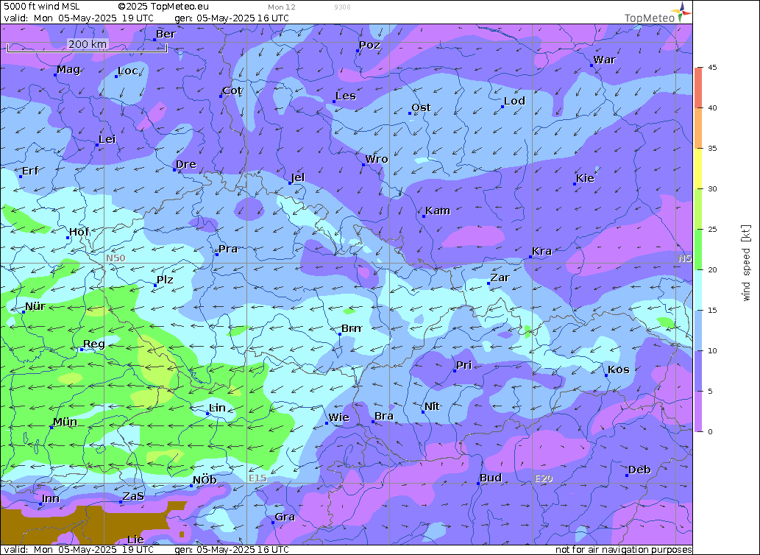Click the Jel city marker label
The width and height of the screenshot is (760, 555).
298,177
